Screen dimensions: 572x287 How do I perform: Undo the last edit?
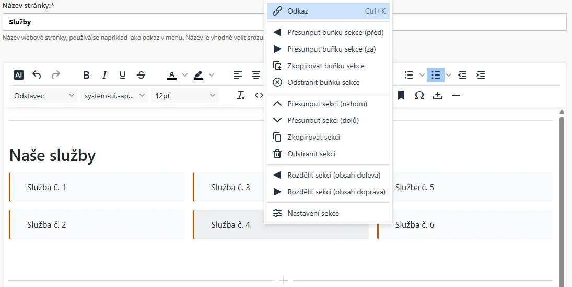[37, 75]
